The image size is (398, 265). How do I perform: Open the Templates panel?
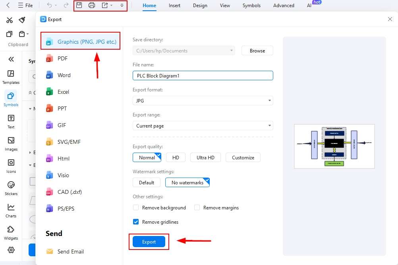pyautogui.click(x=11, y=77)
